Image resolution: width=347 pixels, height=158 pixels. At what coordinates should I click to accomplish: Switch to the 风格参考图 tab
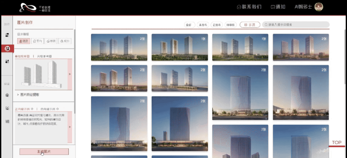[x=44, y=56]
